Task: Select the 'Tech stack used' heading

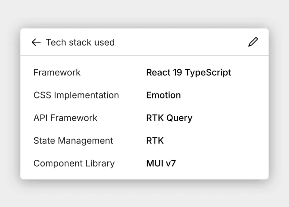Action: (80, 42)
